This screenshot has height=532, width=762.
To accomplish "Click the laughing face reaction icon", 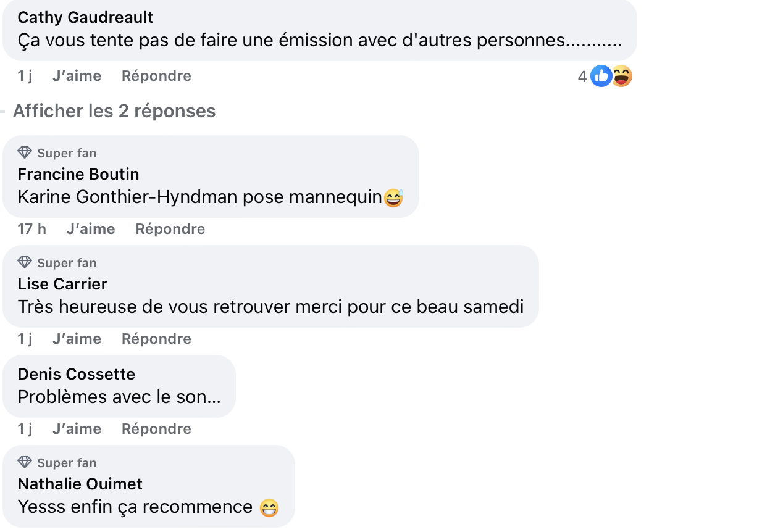I will tap(621, 75).
